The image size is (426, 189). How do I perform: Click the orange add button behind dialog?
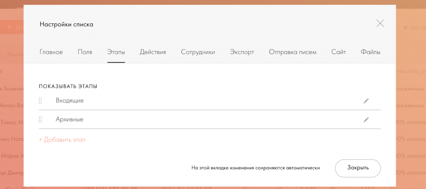pos(12,27)
